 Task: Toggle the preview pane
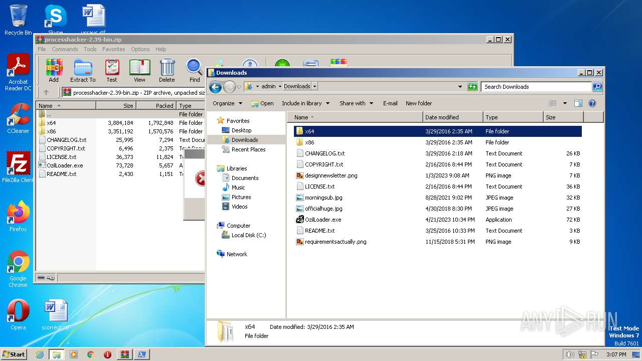coord(578,103)
